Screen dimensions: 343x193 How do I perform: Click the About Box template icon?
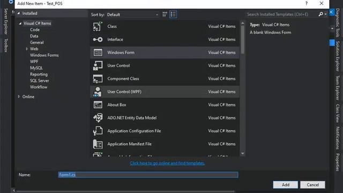click(98, 105)
